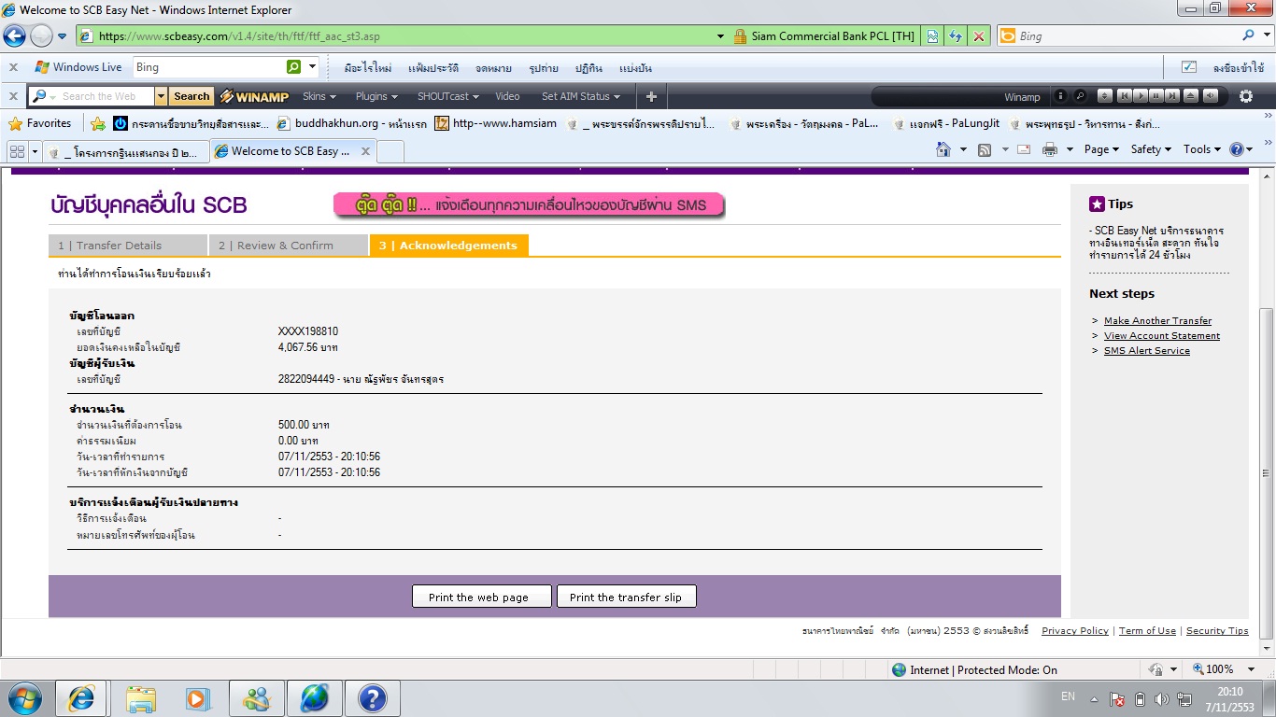Click Winamp next track button

(x=1174, y=96)
